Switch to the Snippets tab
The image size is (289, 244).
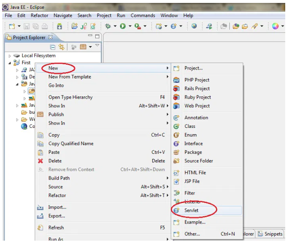click(x=273, y=234)
